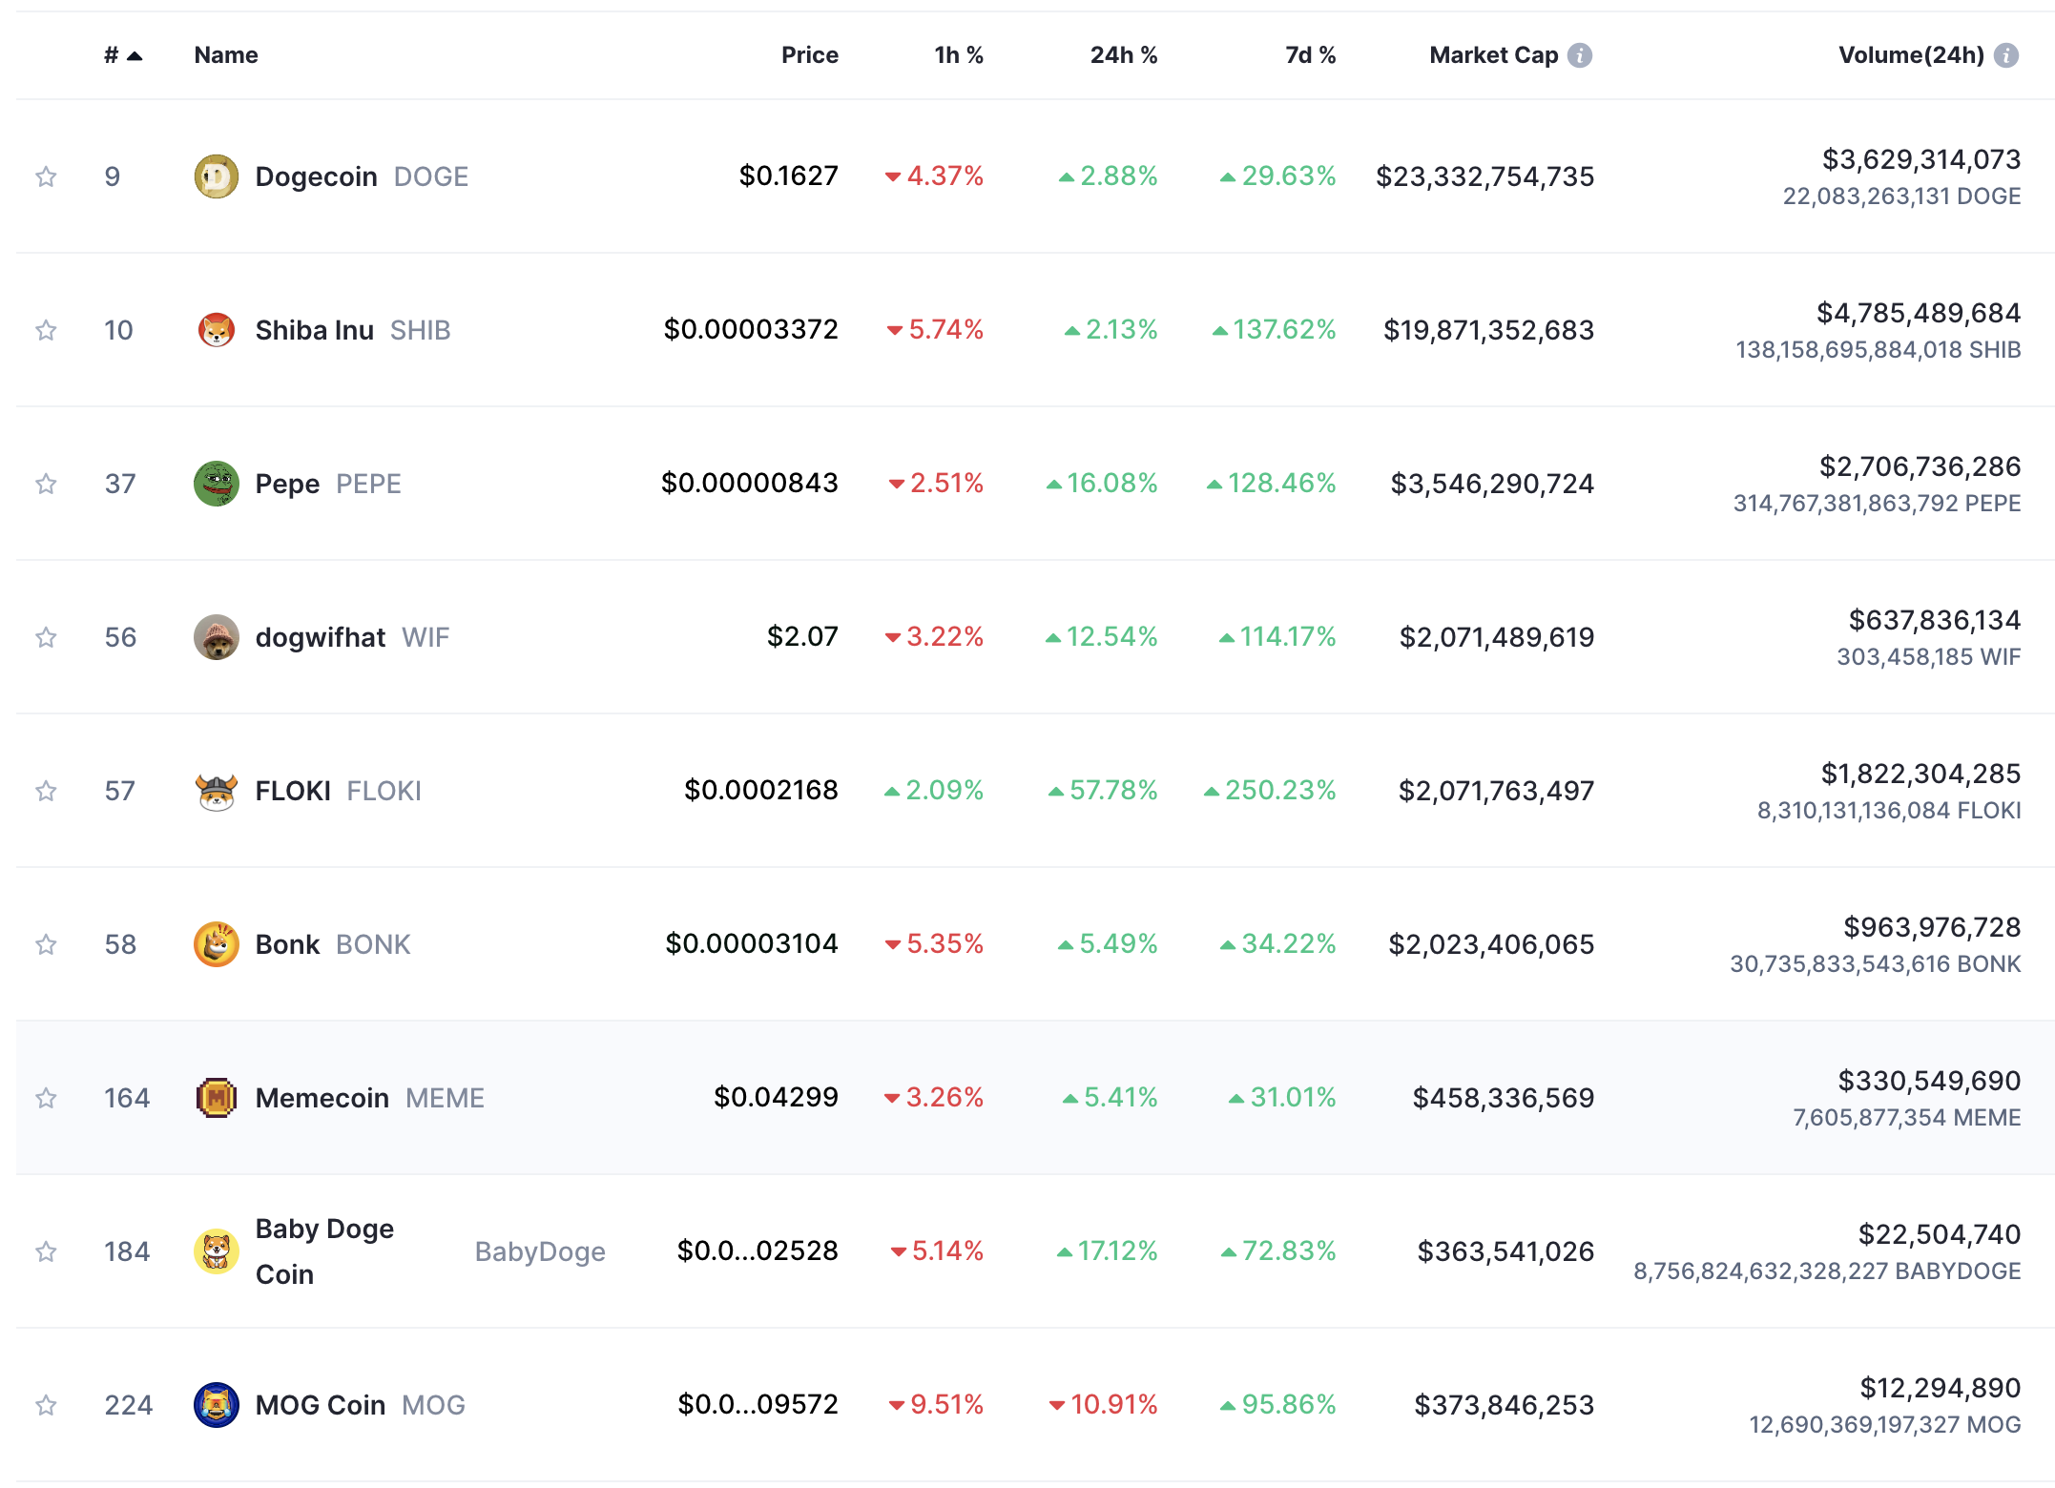Screen dimensions: 2055x1488
Task: Click dogwifhat price $2.07
Action: coord(803,637)
